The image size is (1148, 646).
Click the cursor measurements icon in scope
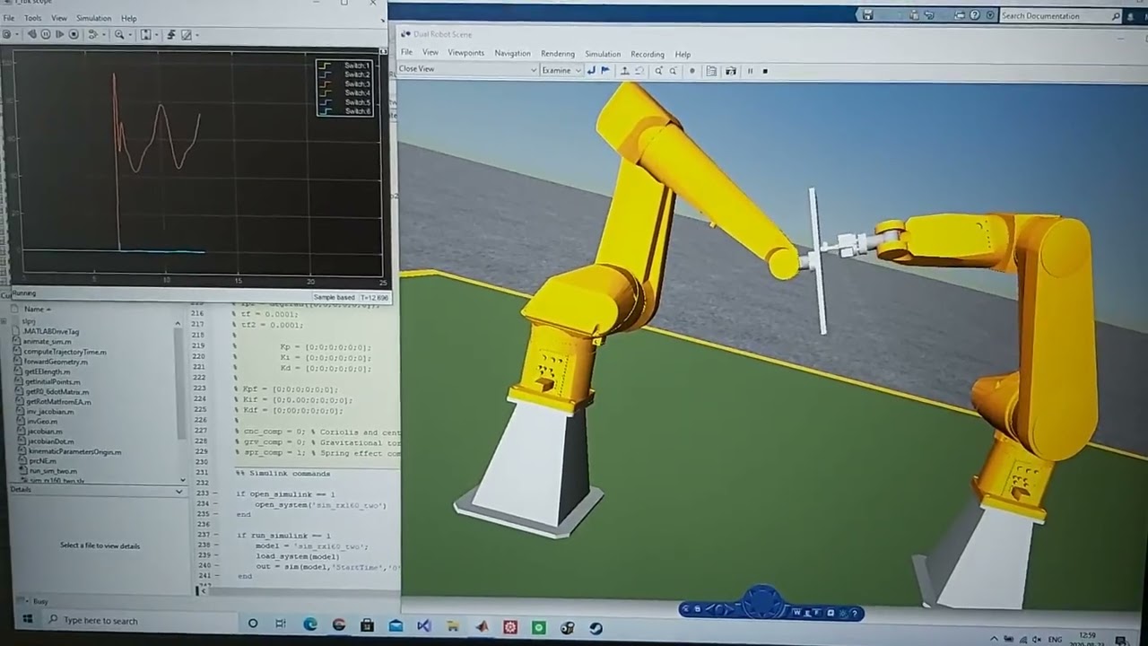tap(187, 34)
